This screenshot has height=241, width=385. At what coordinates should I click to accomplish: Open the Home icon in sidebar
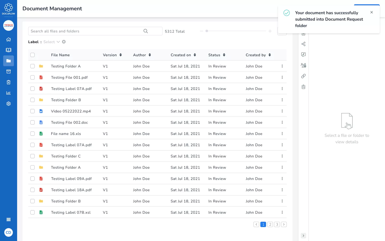point(9,39)
